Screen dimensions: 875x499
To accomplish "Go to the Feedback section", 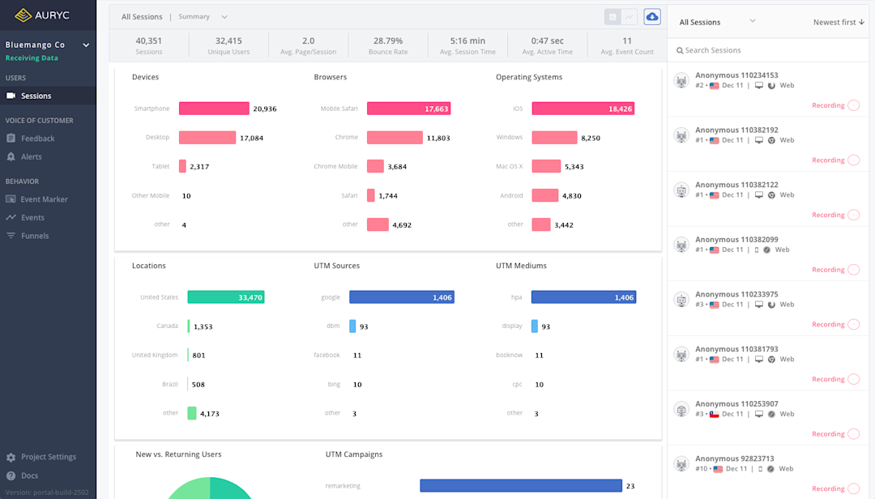I will click(37, 139).
